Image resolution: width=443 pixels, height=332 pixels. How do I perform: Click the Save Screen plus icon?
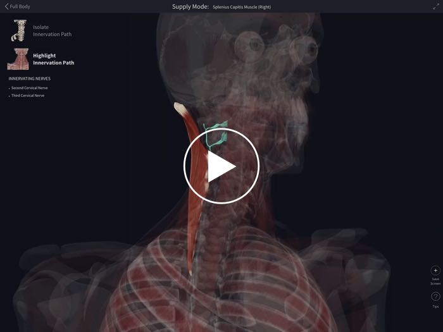[435, 271]
